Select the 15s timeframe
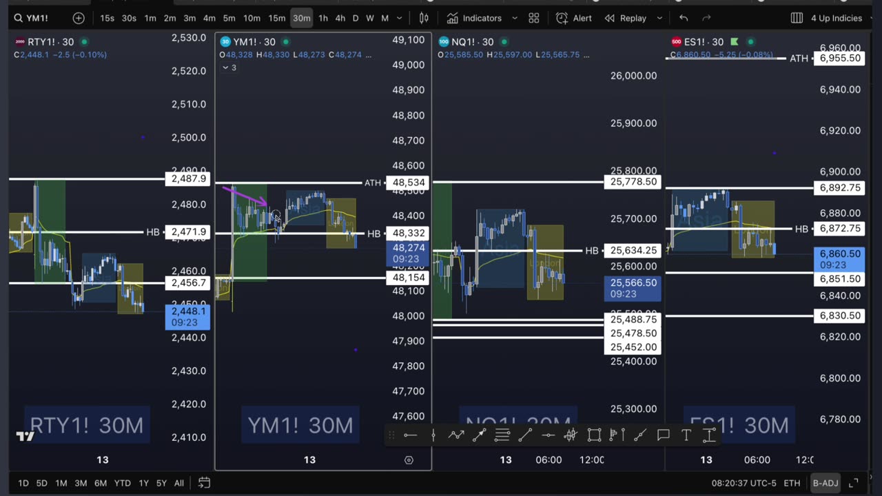 click(107, 18)
